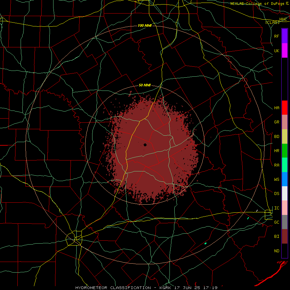Click the "NEXLAB-College of DuPage" header text
290x290 pixels.
click(257, 4)
